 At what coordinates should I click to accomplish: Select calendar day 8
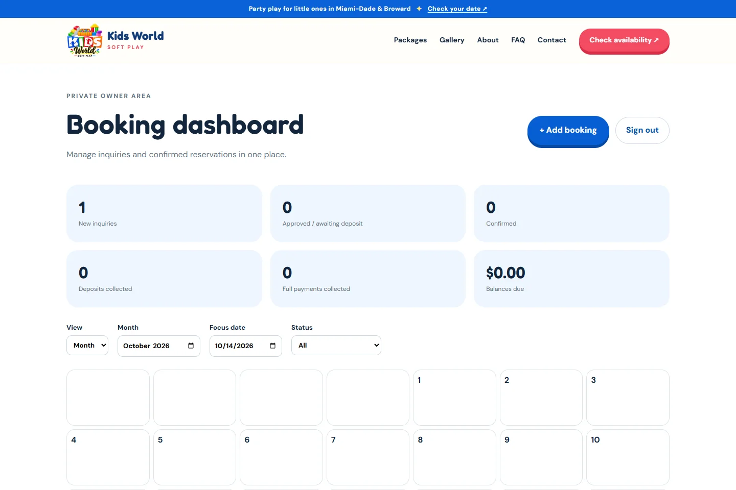click(x=454, y=457)
